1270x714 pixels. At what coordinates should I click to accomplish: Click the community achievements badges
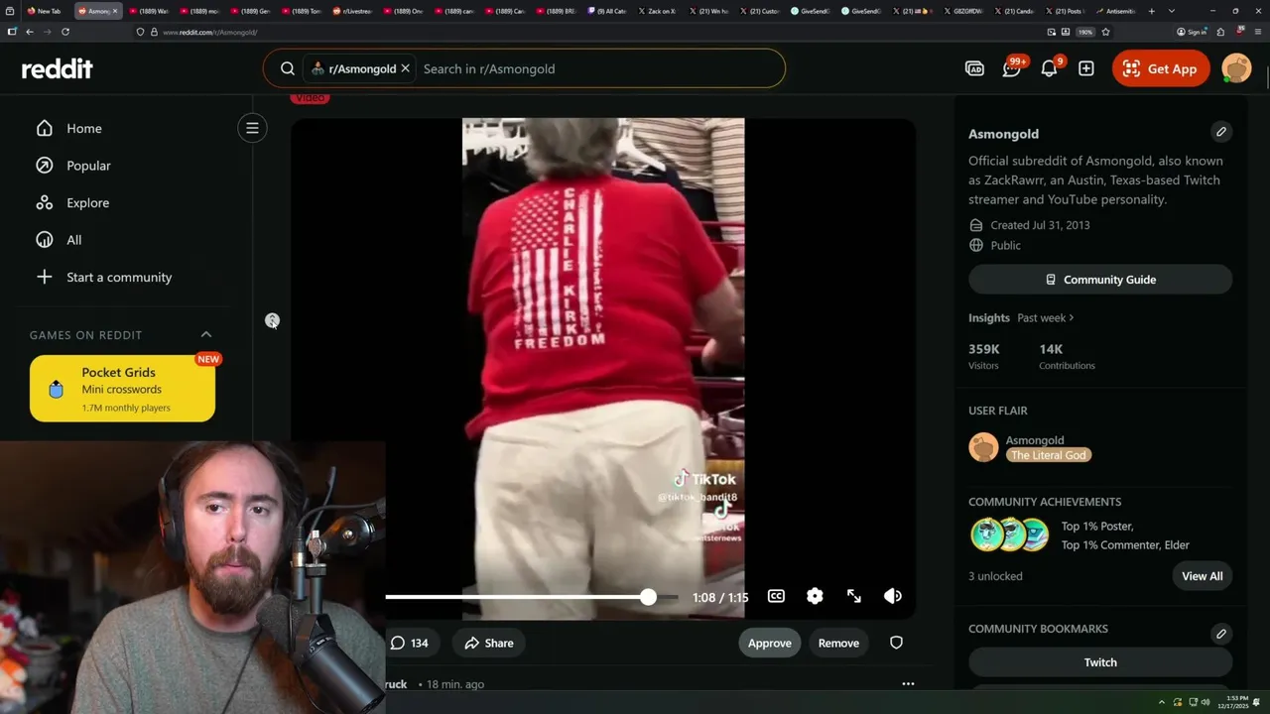(1009, 535)
